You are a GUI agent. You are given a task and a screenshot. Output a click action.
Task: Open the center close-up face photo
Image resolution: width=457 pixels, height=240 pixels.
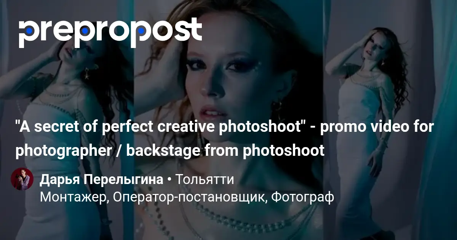click(228, 120)
